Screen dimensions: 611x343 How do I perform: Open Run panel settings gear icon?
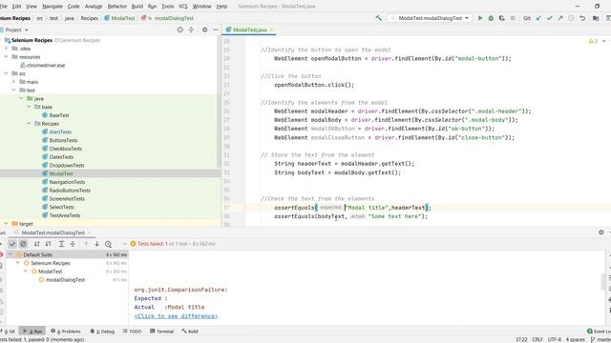[600, 232]
